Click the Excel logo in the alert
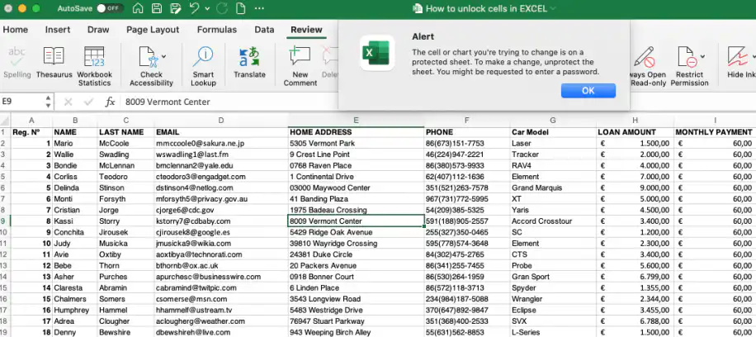This screenshot has width=756, height=337. coord(377,53)
